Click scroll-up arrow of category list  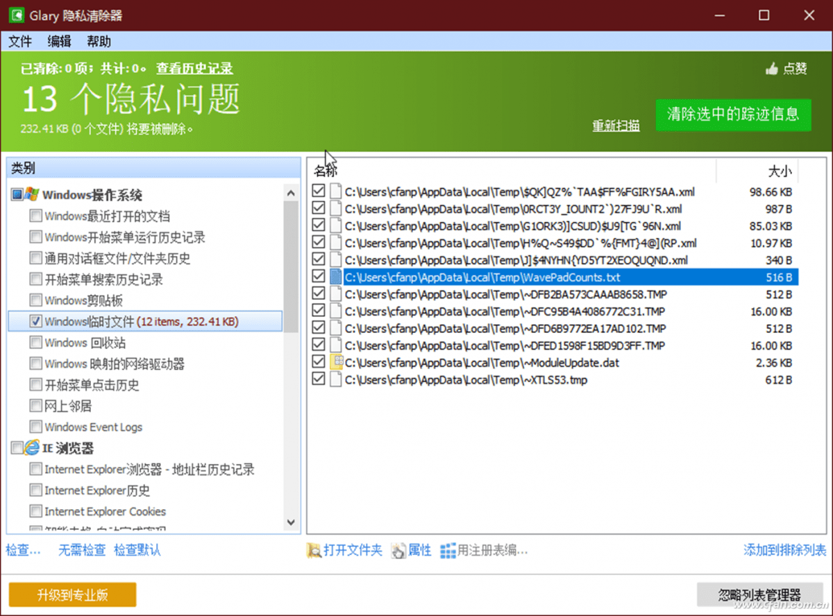(x=292, y=192)
